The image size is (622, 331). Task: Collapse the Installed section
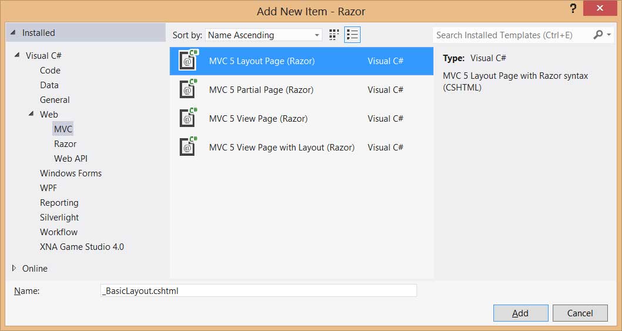pos(14,32)
